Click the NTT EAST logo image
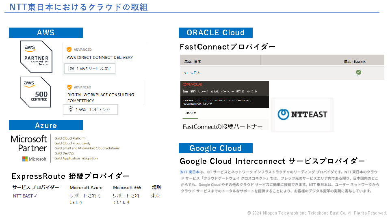The width and height of the screenshot is (390, 219). pyautogui.click(x=302, y=114)
